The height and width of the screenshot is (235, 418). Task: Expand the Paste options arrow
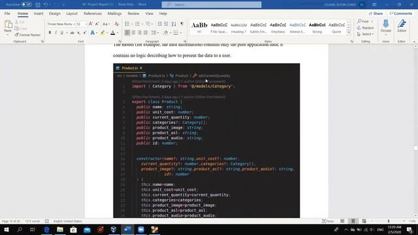8,35
